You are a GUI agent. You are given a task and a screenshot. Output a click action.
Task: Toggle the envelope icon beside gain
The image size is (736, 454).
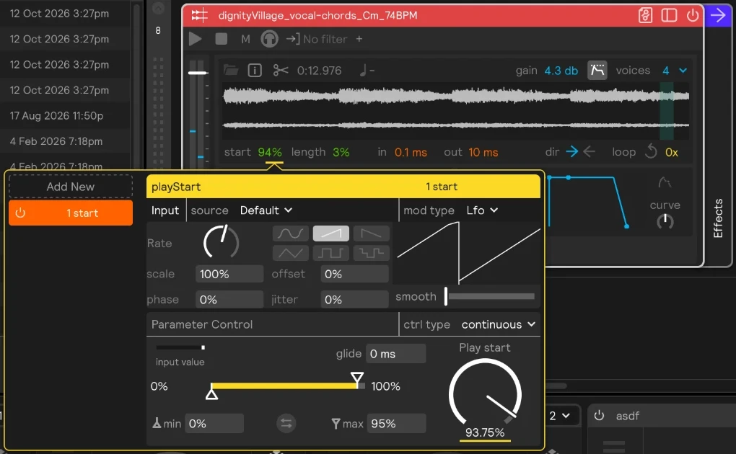[597, 71]
